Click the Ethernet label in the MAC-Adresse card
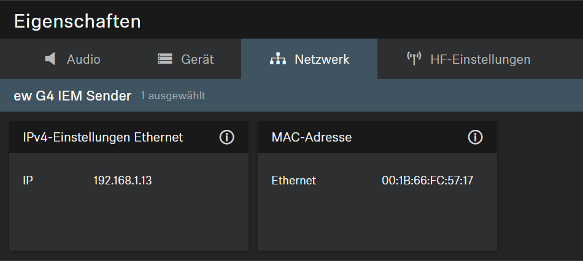 pos(293,180)
